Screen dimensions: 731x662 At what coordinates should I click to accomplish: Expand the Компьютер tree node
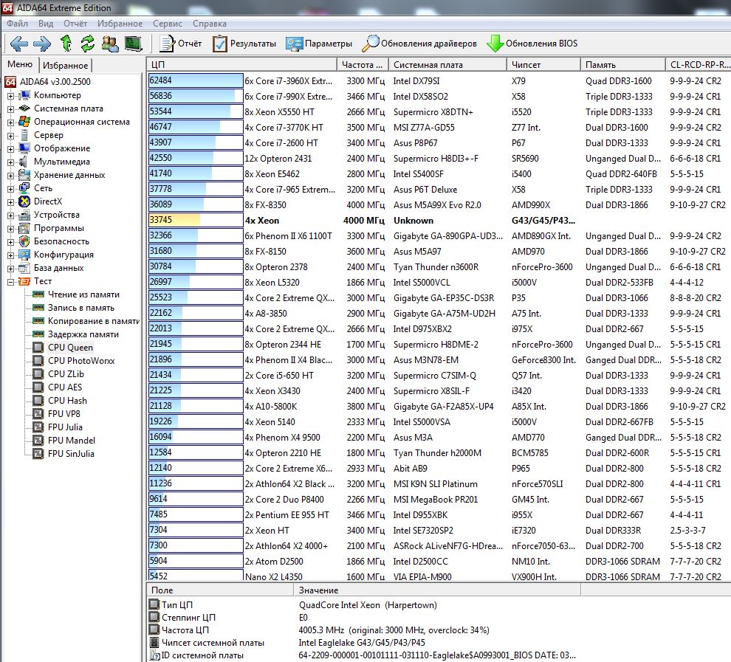[x=11, y=95]
